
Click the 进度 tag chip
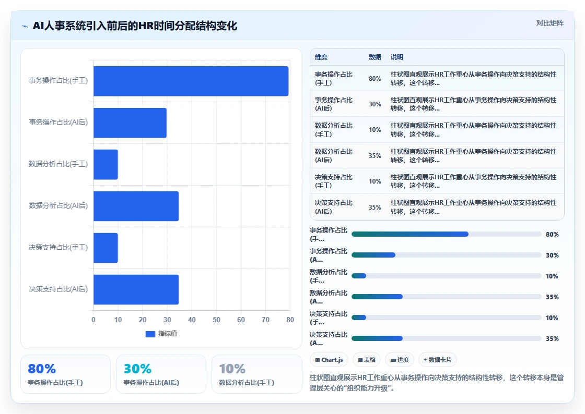click(x=400, y=360)
